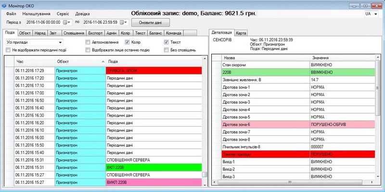385x192 pixels.
Task: Open calendar picker for end date 23:59:59
Action: [x=124, y=22]
